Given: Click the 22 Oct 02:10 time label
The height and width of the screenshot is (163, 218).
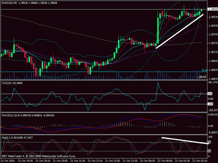Looking at the screenshot, I should pos(200,161).
